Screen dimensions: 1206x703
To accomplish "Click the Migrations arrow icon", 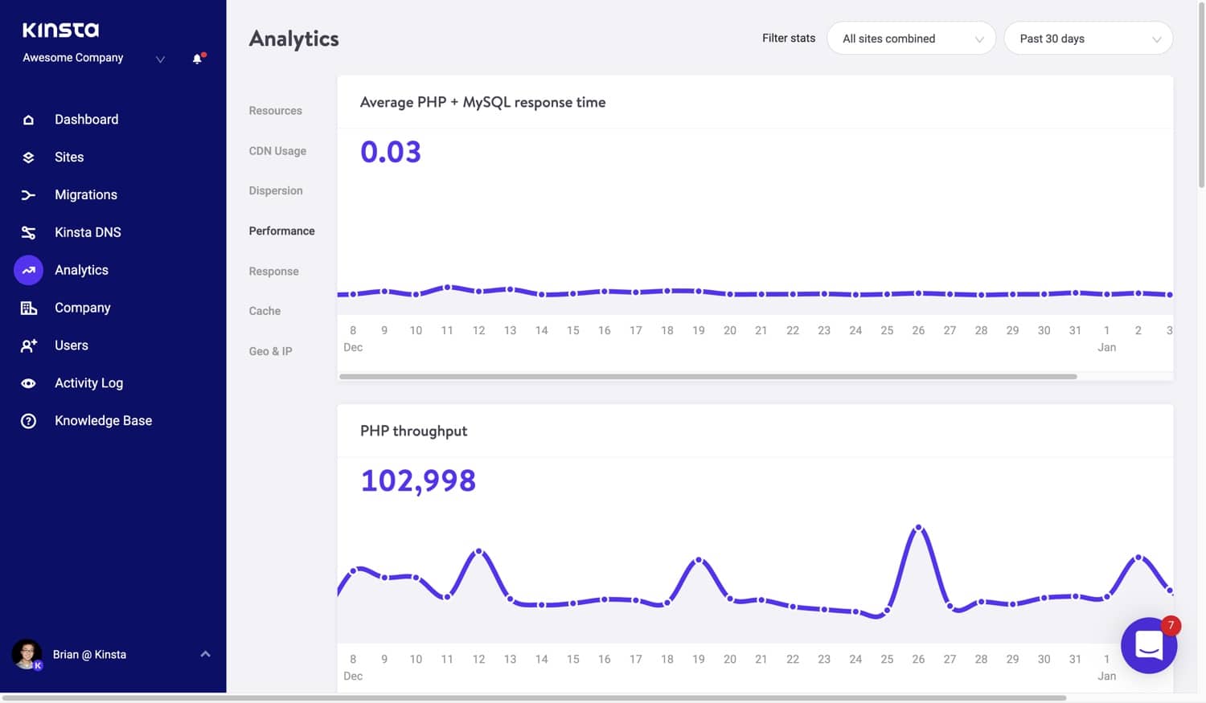I will tap(28, 195).
